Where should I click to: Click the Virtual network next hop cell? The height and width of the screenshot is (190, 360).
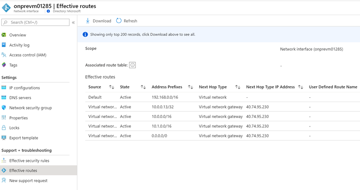(x=213, y=97)
